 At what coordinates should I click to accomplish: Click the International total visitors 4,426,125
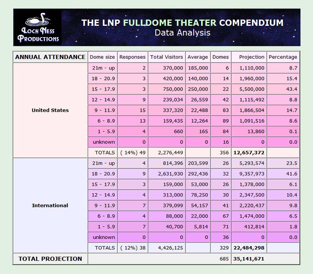167,248
